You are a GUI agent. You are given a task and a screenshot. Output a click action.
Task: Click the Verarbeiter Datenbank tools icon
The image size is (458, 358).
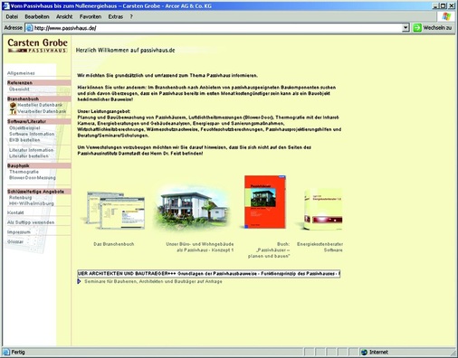pyautogui.click(x=13, y=111)
